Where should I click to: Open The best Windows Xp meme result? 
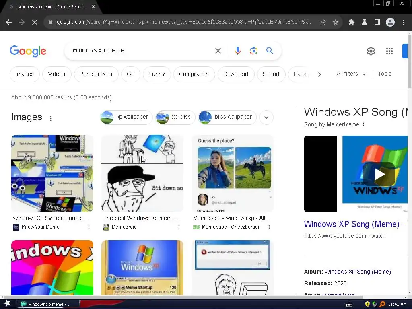pyautogui.click(x=141, y=218)
